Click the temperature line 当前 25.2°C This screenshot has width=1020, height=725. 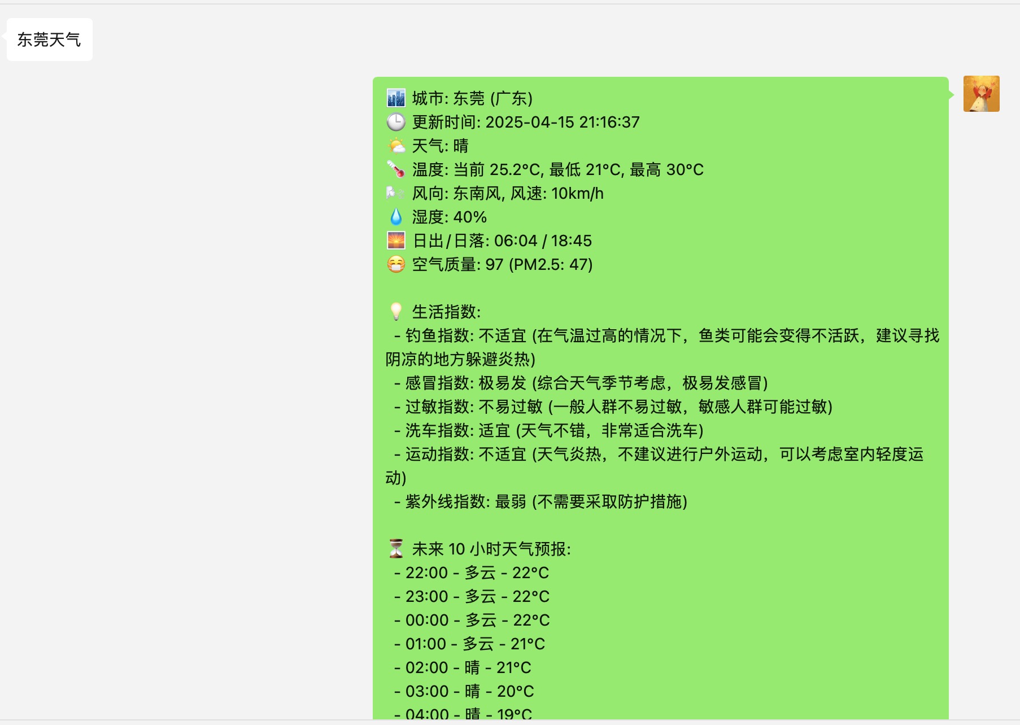[498, 169]
